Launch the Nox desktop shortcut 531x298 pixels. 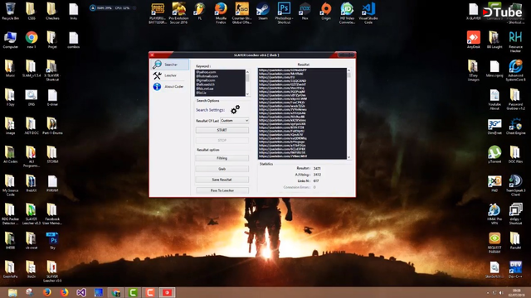pos(304,12)
